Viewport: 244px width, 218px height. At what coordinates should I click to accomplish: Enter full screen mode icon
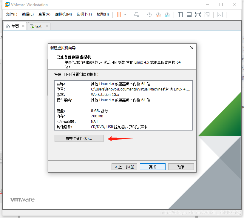(x=198, y=15)
